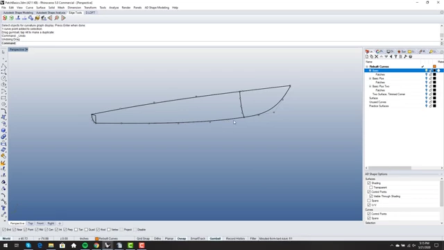This screenshot has height=250, width=444.
Task: Open the Perspective viewport title dropdown
Action: 26,49
